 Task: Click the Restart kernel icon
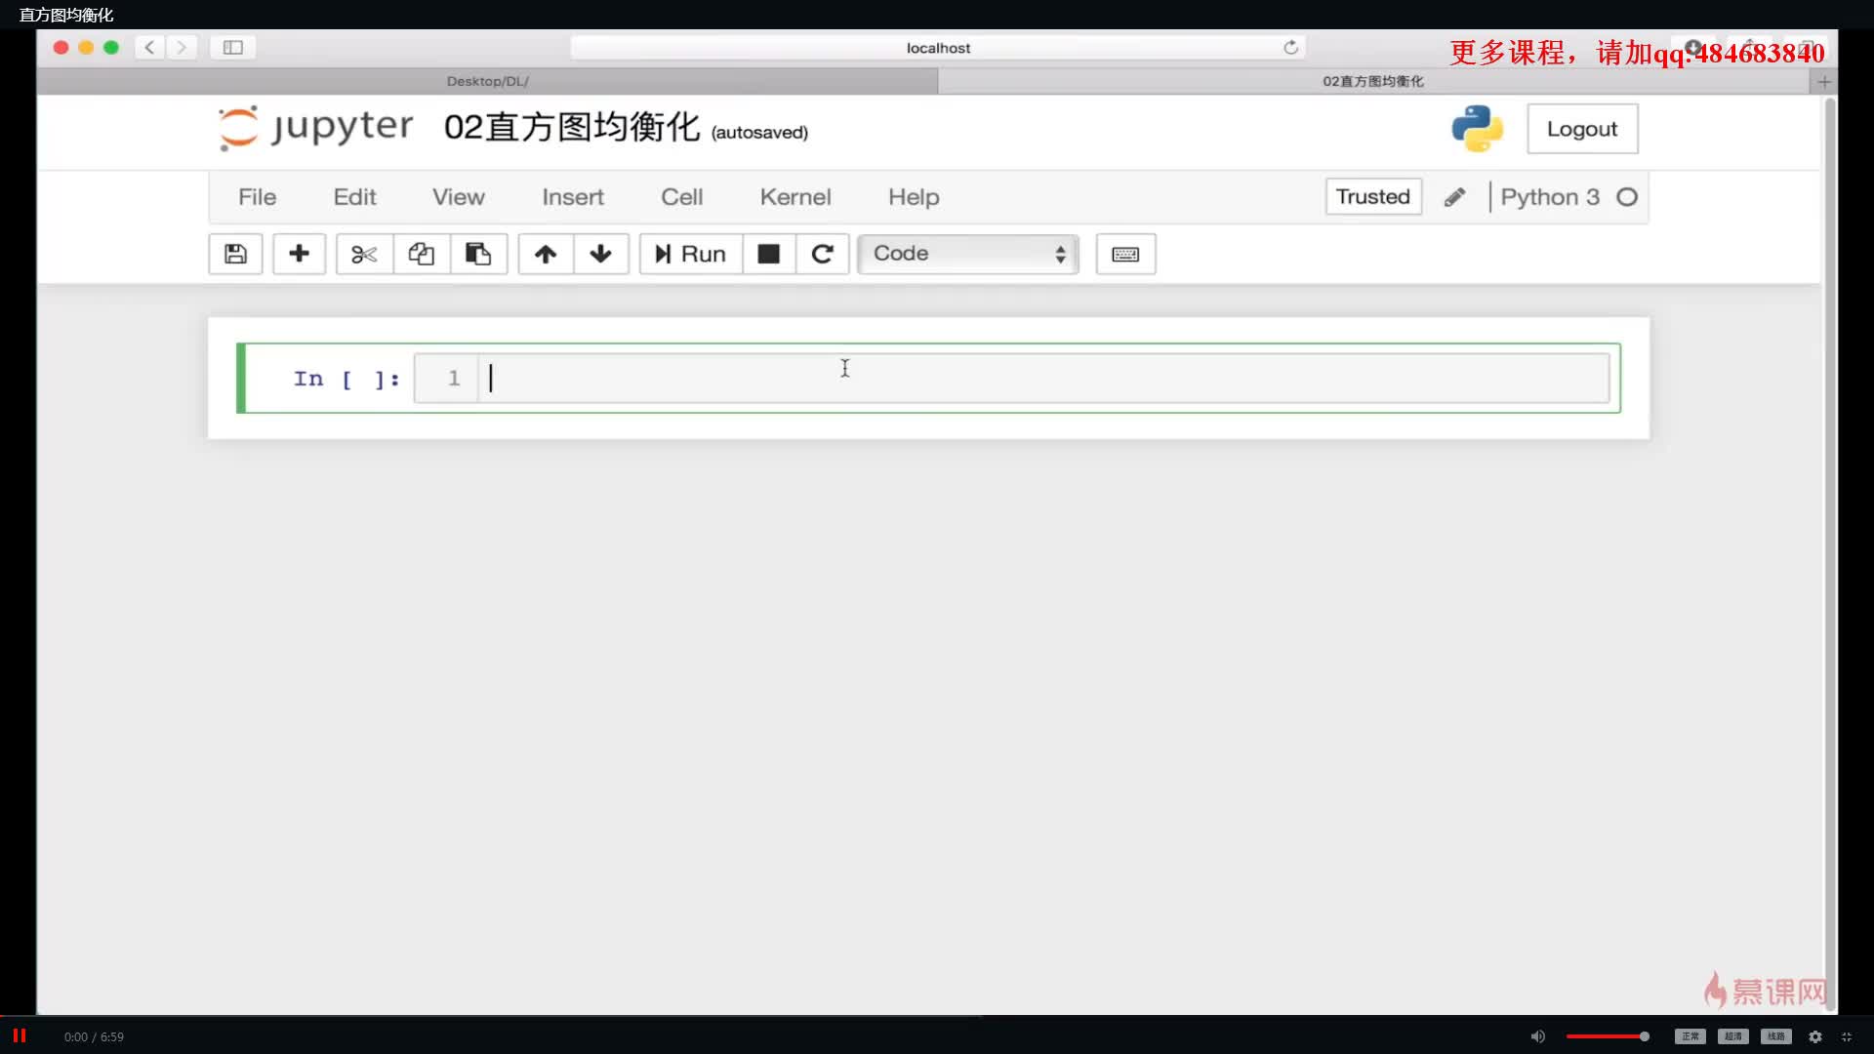[821, 254]
